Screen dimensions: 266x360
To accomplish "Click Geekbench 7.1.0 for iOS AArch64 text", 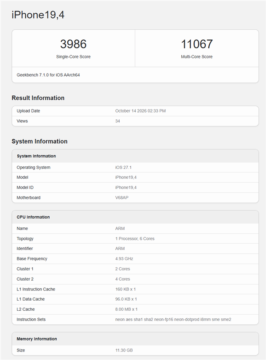I will click(x=48, y=75).
